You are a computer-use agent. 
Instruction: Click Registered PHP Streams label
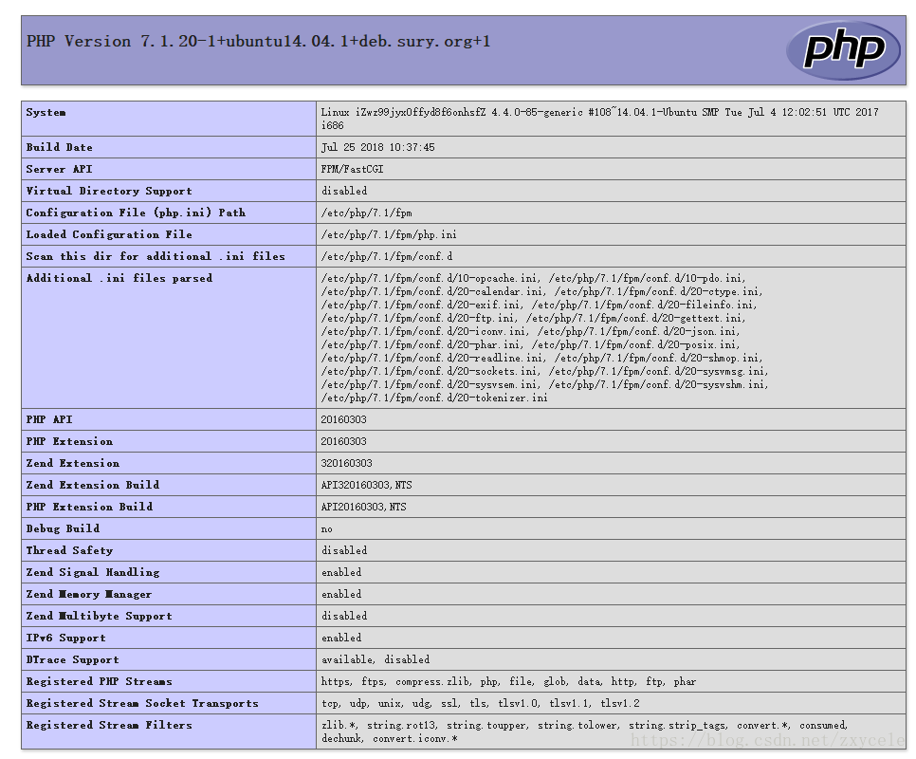point(99,681)
